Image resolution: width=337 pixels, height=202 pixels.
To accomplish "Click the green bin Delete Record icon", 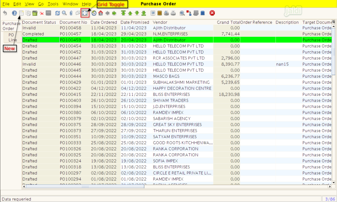I will (35, 13).
